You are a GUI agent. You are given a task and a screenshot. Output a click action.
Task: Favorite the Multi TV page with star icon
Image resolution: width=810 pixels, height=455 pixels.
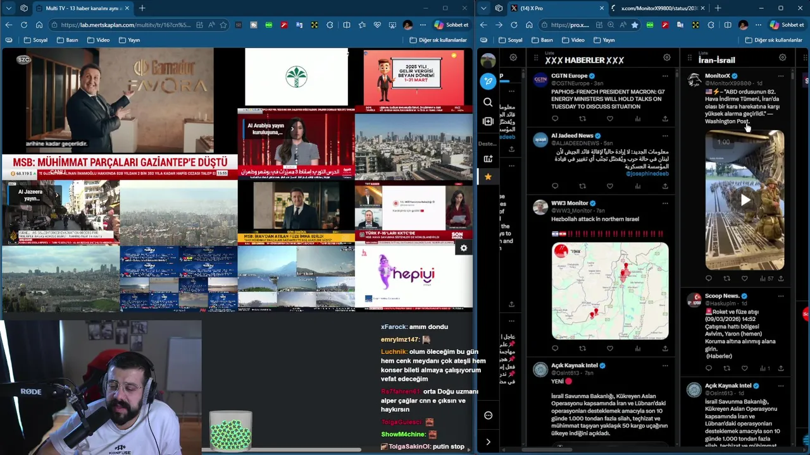223,25
